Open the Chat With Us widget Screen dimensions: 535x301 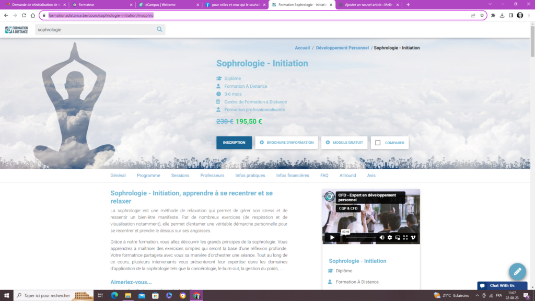pyautogui.click(x=502, y=286)
